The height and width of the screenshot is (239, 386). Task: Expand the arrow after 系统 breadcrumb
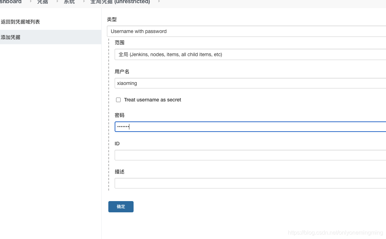(x=84, y=1)
